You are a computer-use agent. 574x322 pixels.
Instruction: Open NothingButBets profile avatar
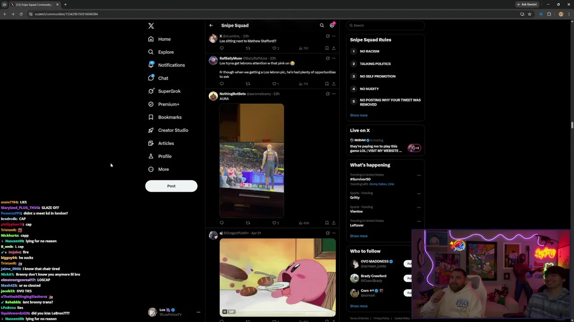(x=213, y=96)
